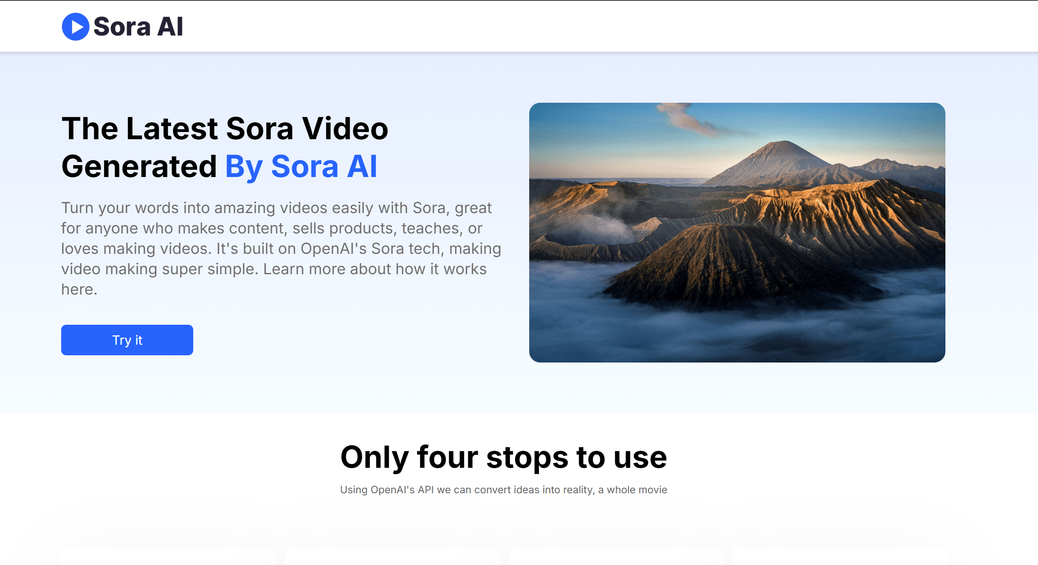This screenshot has width=1038, height=565.
Task: Click the Sora AI brand name text
Action: pyautogui.click(x=137, y=27)
